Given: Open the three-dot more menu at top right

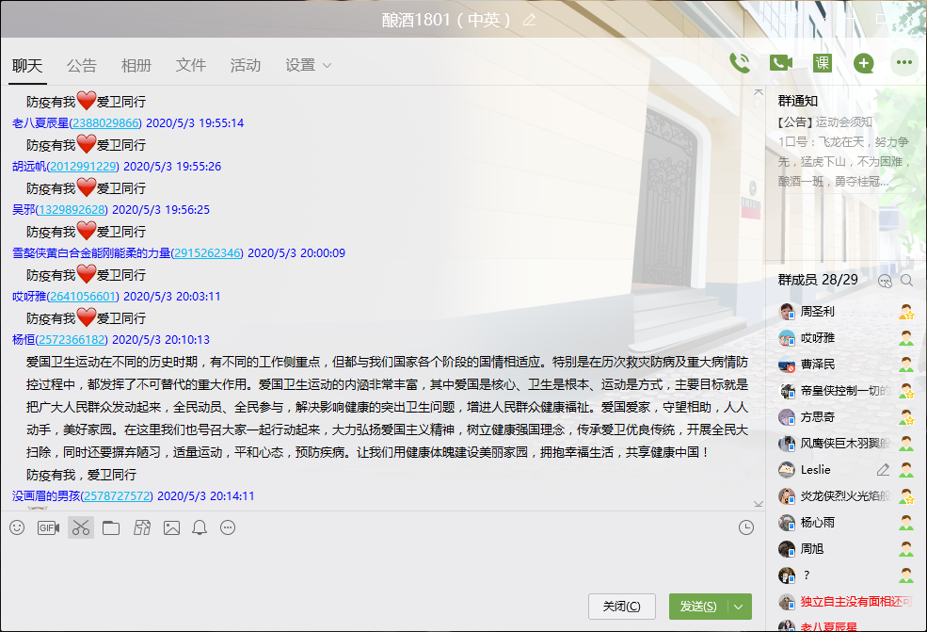Looking at the screenshot, I should pyautogui.click(x=904, y=63).
